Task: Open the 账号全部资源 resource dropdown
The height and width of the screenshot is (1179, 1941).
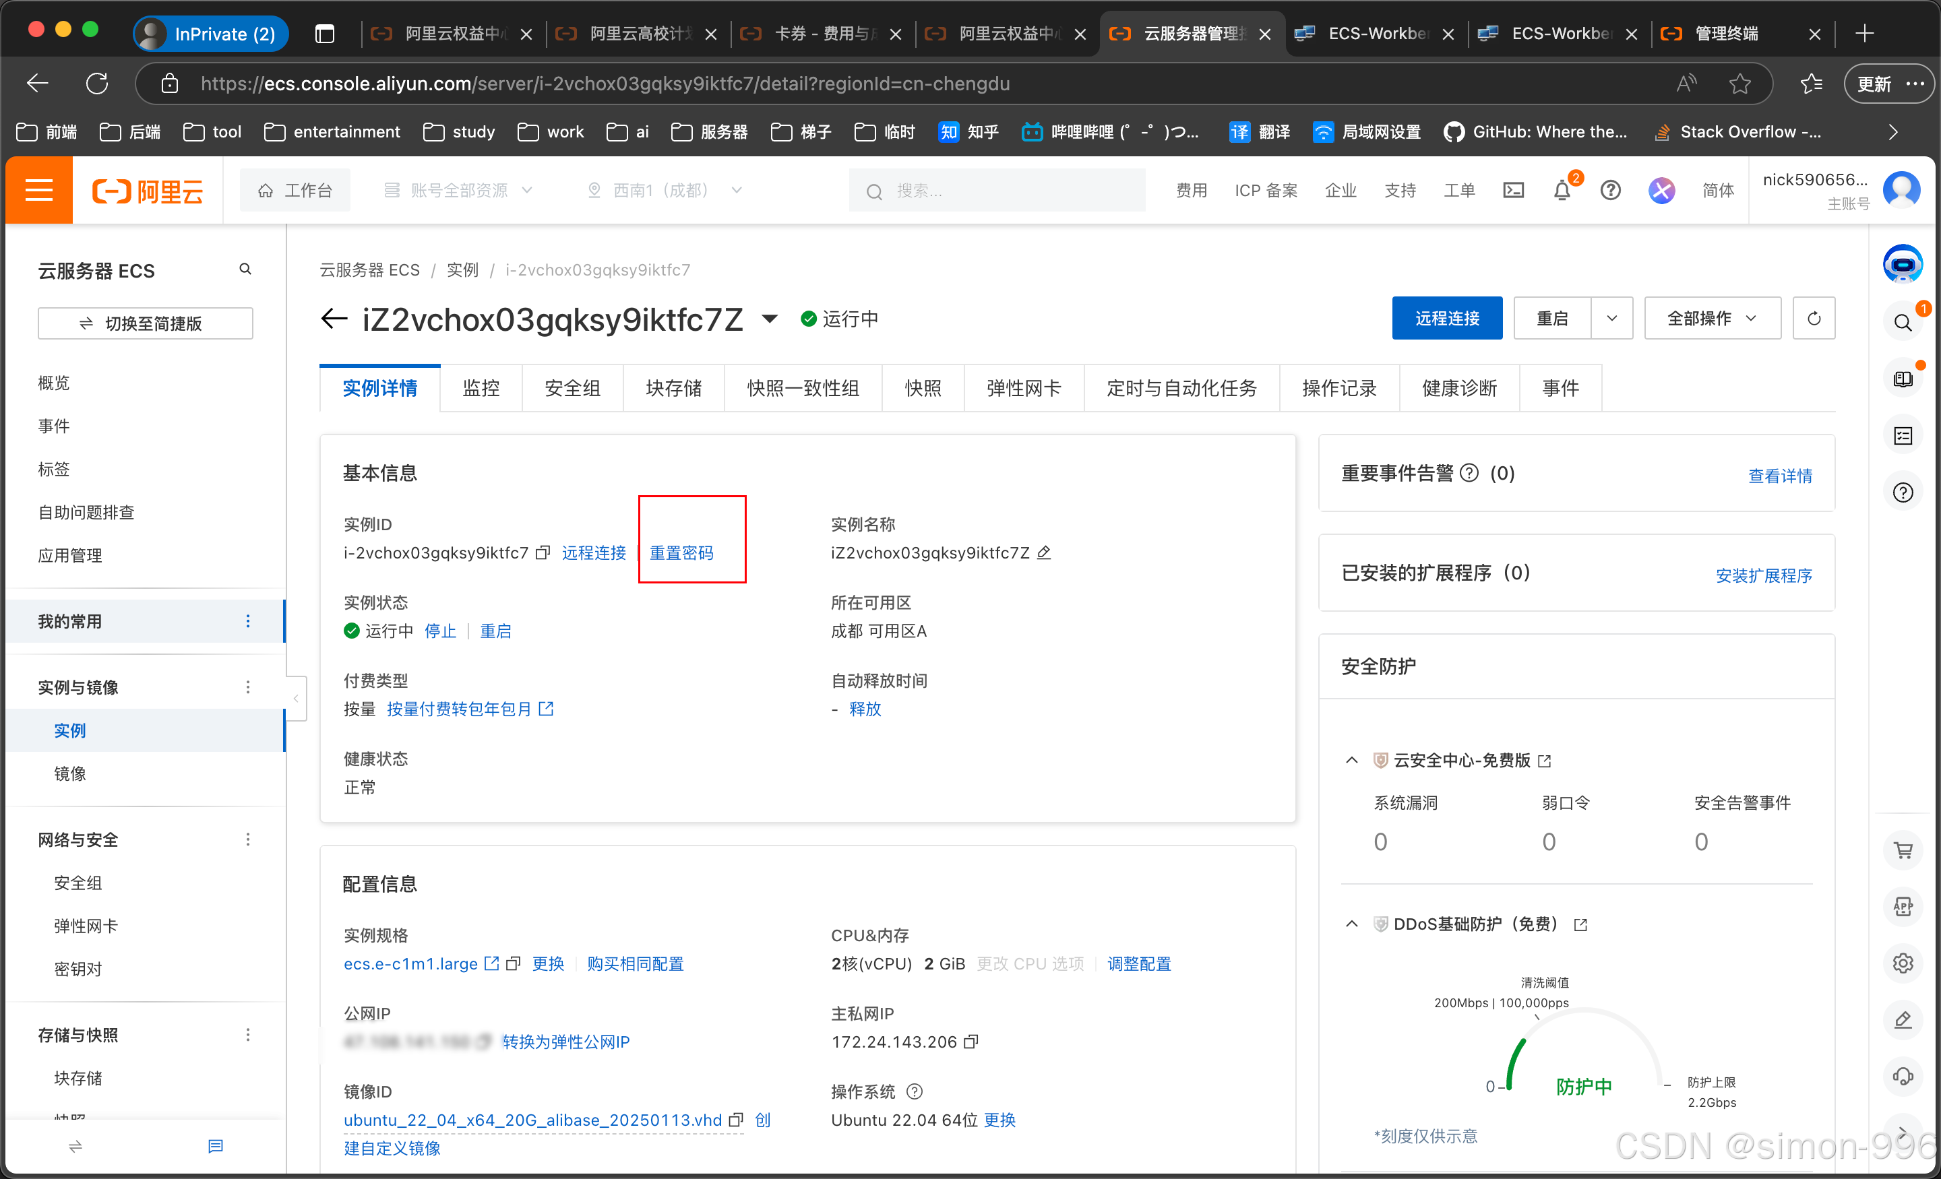Action: [x=458, y=191]
